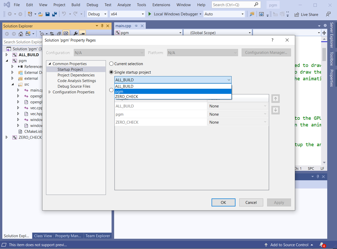The width and height of the screenshot is (337, 249).
Task: Click the Live Share button
Action: pos(306,14)
